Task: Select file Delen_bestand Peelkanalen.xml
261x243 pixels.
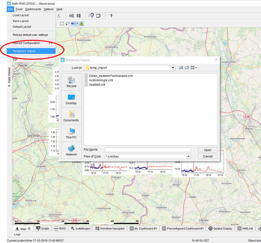Action: click(x=109, y=76)
